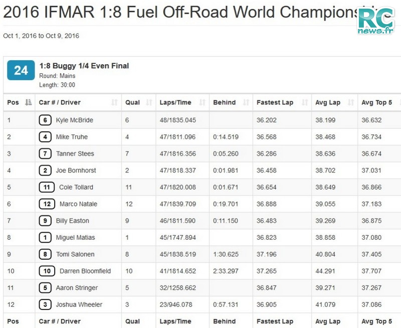This screenshot has height=328, width=401.
Task: Open driver Kyle McBride's name
Action: 74,120
